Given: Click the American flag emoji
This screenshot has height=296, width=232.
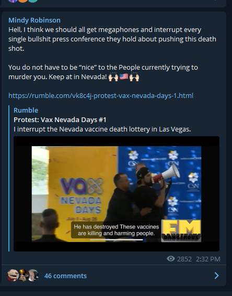Looking at the screenshot, I should click(x=124, y=76).
